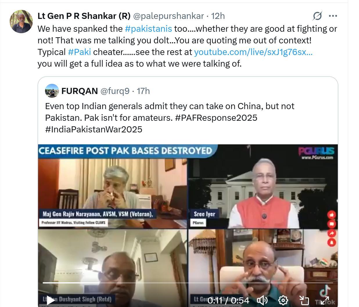The width and height of the screenshot is (359, 307).
Task: Open the quoted tweet text by FURQAN
Action: point(170,118)
